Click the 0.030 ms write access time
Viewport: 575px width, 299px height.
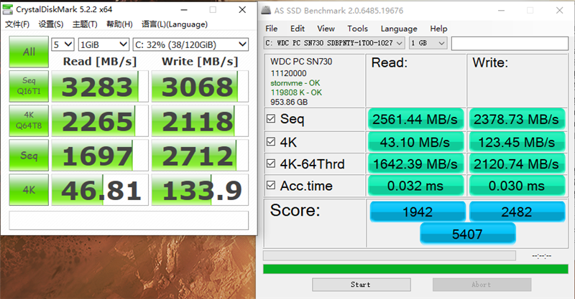517,186
